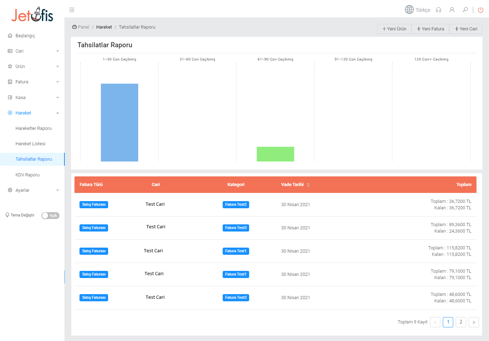Click the Fatura Türü column header
This screenshot has width=489, height=341.
coord(91,185)
